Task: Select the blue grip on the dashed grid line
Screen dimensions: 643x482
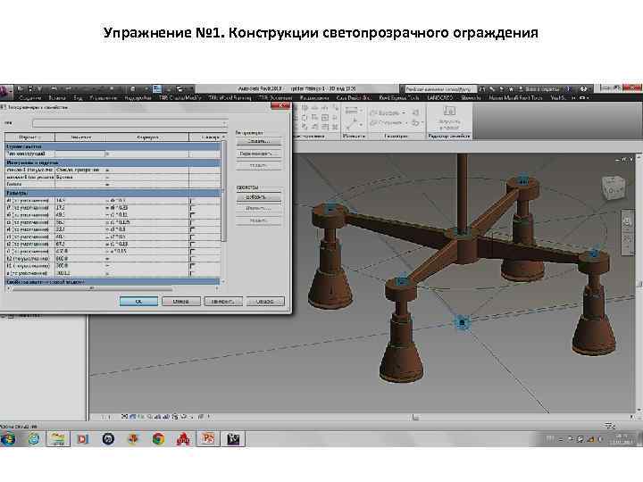Action: 463,323
